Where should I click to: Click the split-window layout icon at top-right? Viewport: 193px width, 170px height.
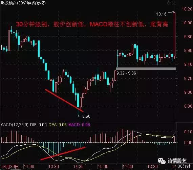click(173, 3)
